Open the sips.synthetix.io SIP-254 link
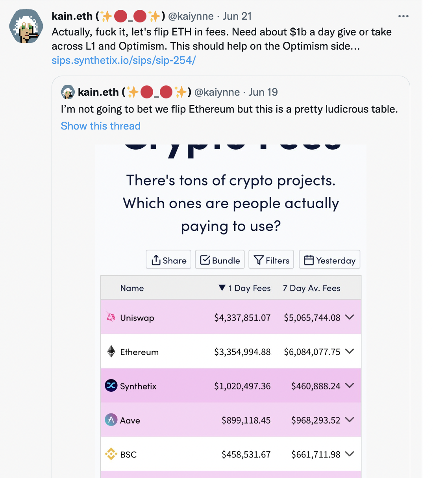433x478 pixels. [123, 60]
